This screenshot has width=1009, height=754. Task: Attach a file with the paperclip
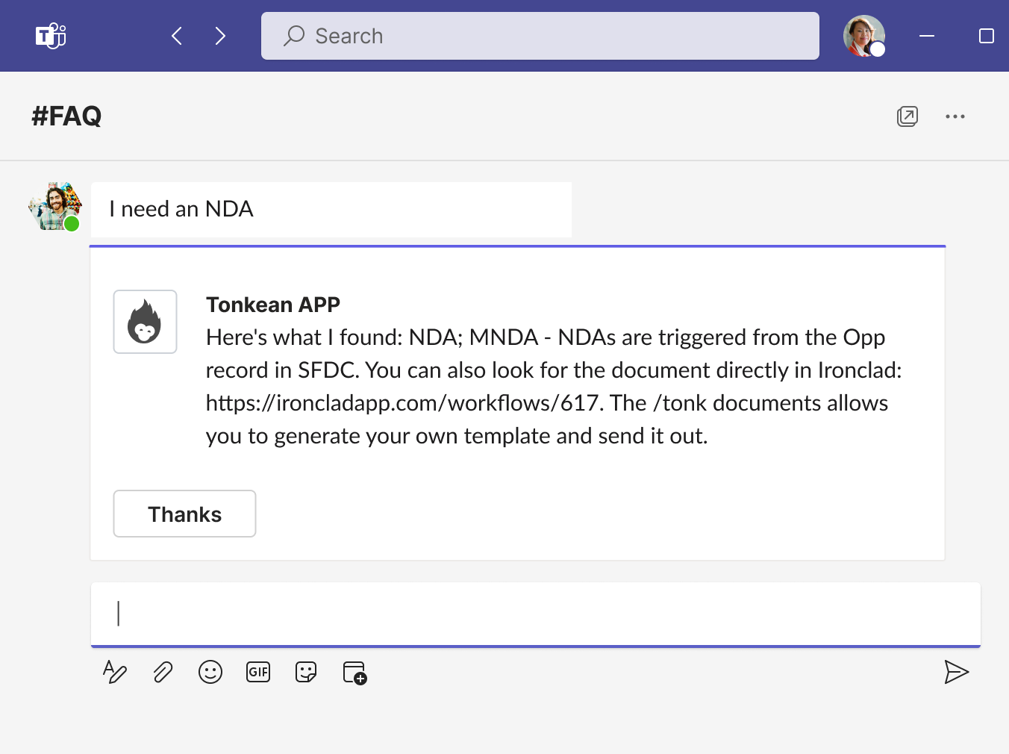click(x=163, y=672)
